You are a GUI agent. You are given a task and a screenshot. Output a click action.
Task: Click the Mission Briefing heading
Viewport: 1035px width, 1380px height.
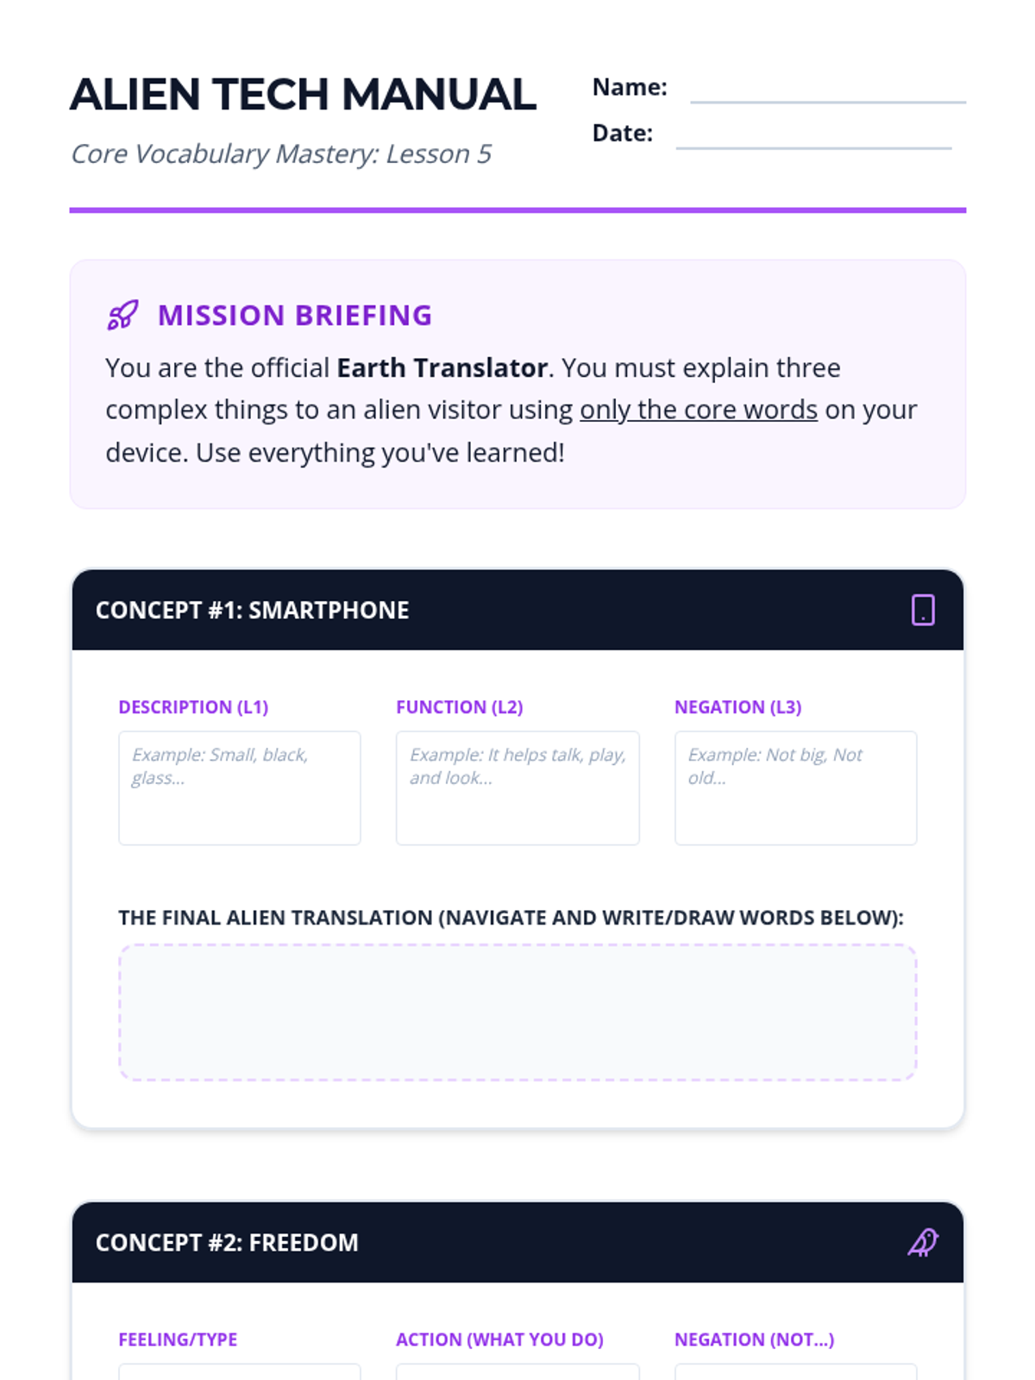point(295,316)
